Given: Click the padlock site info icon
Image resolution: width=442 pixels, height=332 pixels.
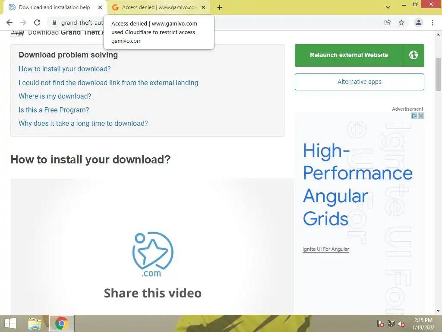Looking at the screenshot, I should point(54,22).
